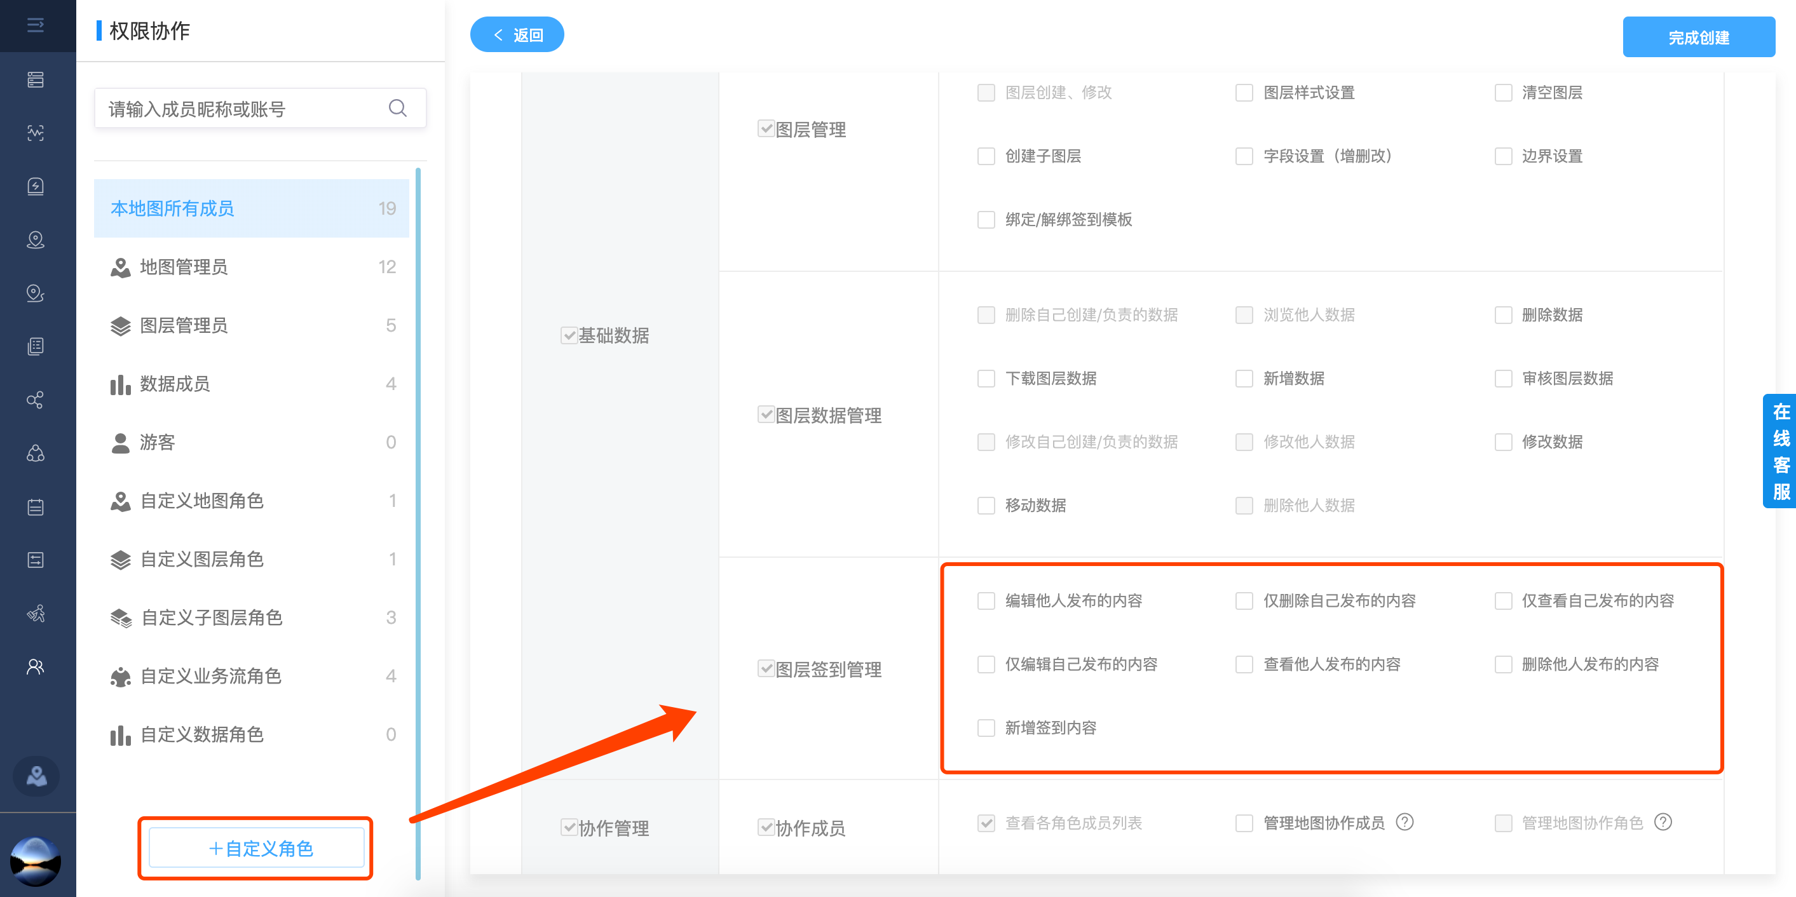Check the 移动数据 checkbox
Image resolution: width=1796 pixels, height=897 pixels.
pyautogui.click(x=986, y=505)
